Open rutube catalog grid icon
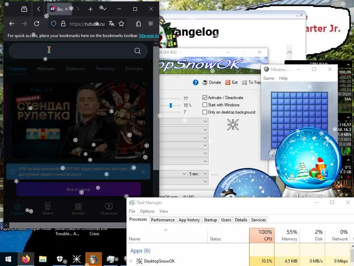Image resolution: width=354 pixels, height=266 pixels. click(78, 209)
